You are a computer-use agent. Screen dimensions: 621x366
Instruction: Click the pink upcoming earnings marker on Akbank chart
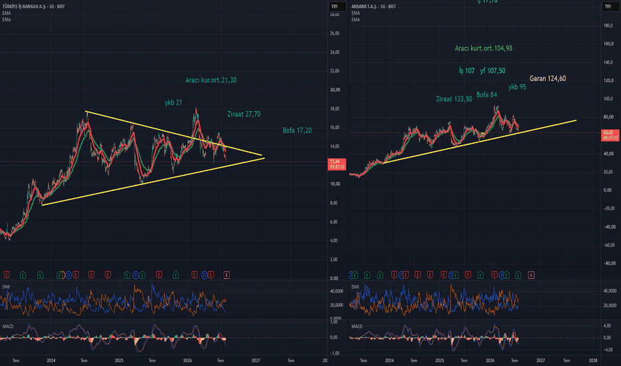pos(531,275)
